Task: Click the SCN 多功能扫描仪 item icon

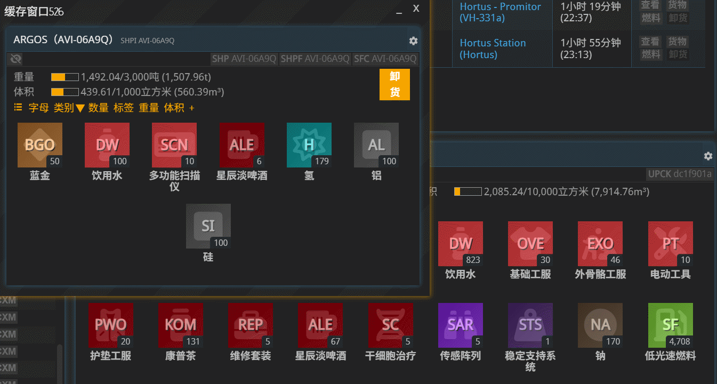Action: click(x=174, y=145)
